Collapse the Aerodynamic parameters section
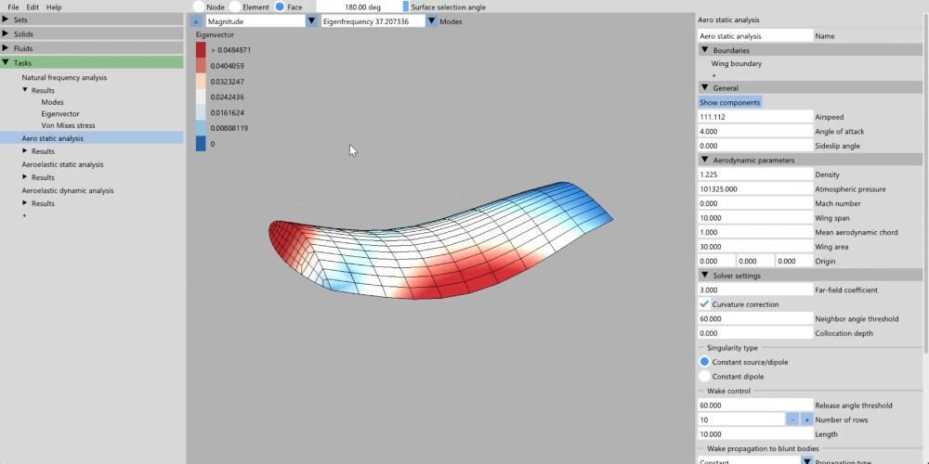The width and height of the screenshot is (929, 464). click(x=704, y=160)
